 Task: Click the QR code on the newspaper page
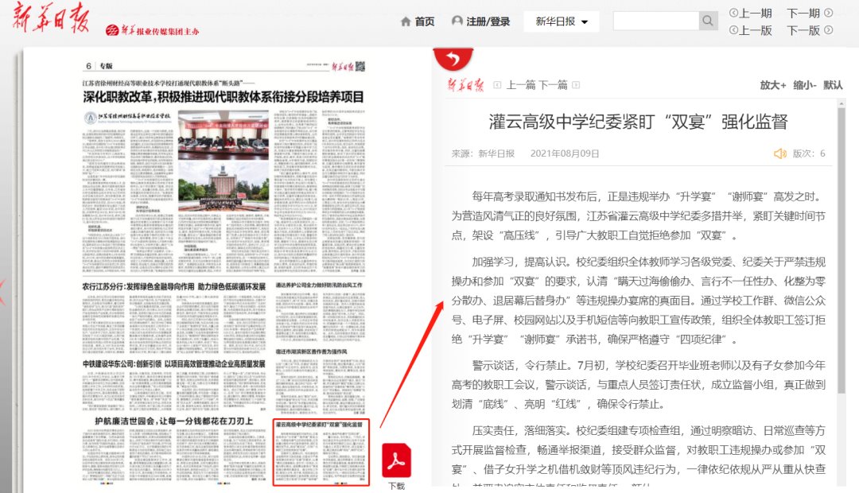[x=360, y=66]
